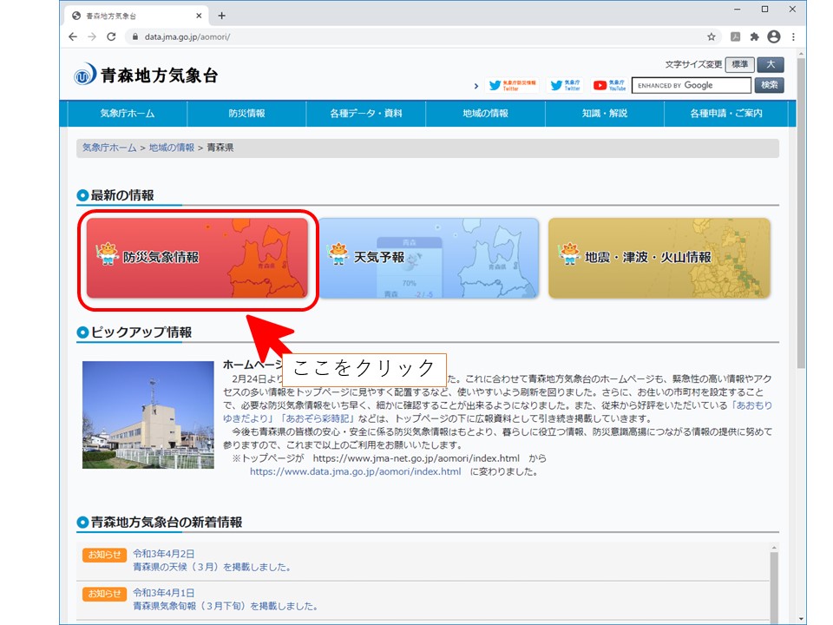The height and width of the screenshot is (625, 833).
Task: Open the あおもりゆきだより link
Action: pyautogui.click(x=752, y=405)
